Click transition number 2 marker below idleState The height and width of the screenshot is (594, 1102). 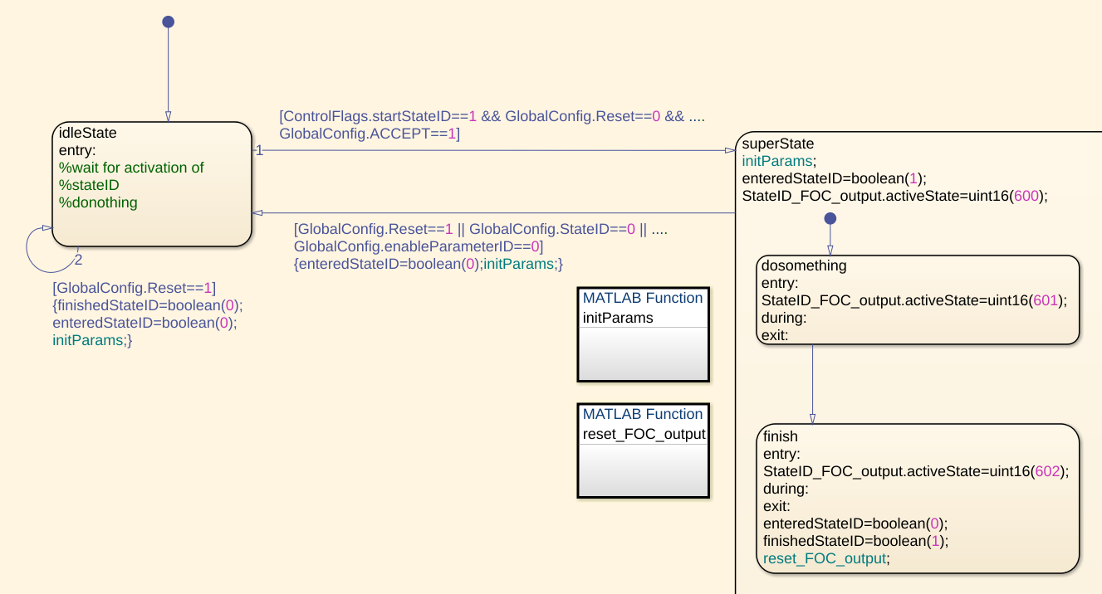78,260
